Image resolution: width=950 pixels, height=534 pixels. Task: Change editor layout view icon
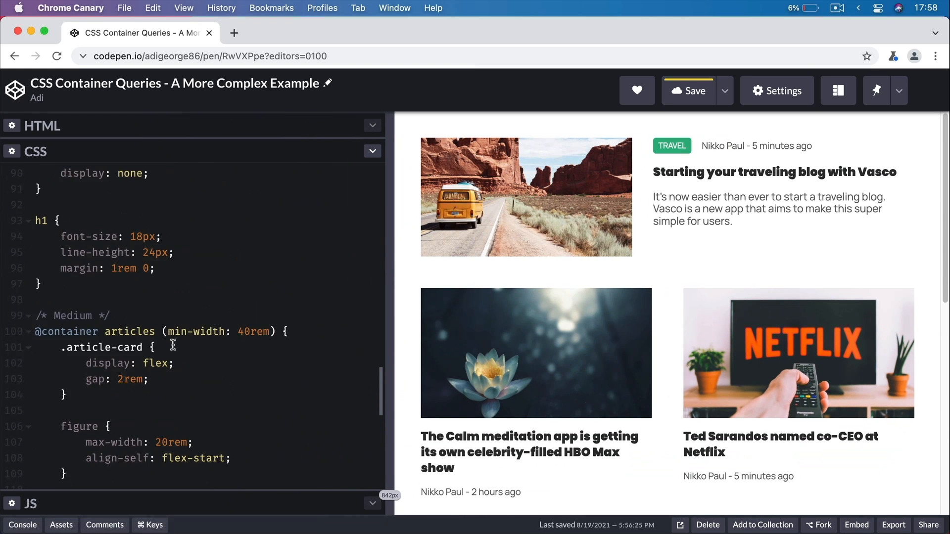pos(838,90)
